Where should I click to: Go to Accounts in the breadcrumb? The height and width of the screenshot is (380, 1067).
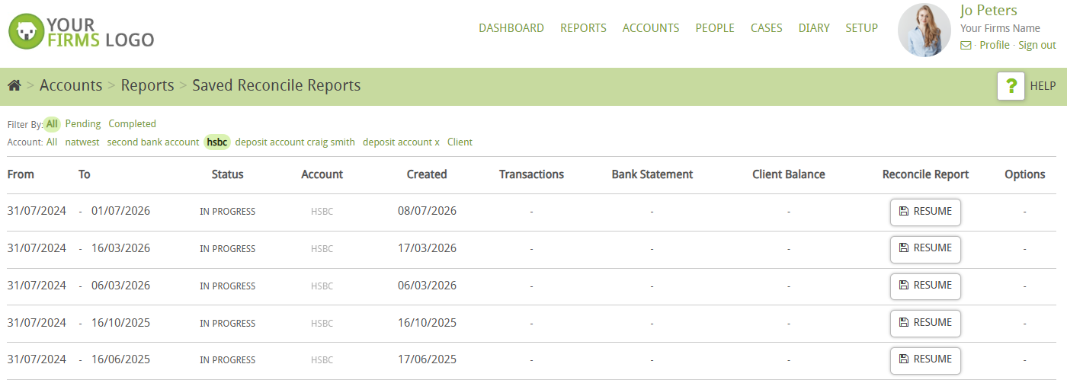tap(71, 85)
